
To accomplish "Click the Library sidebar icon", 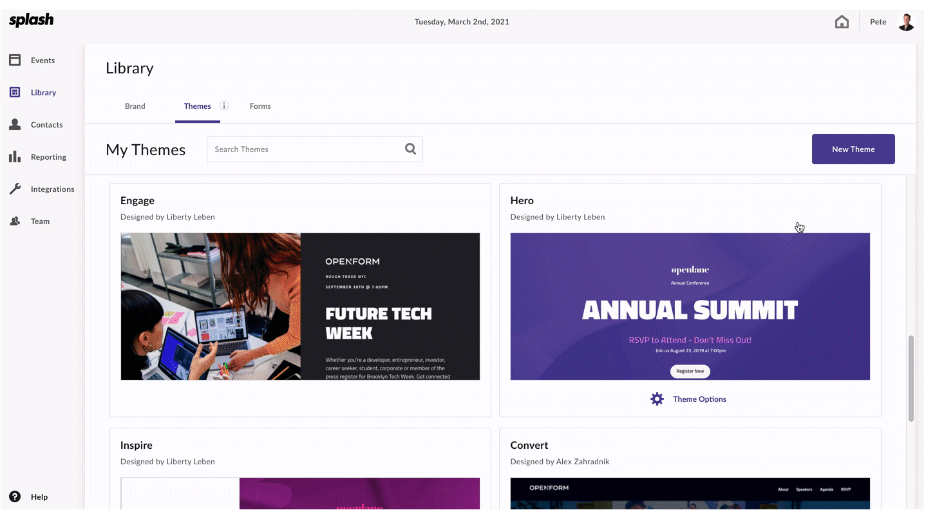I will point(15,92).
